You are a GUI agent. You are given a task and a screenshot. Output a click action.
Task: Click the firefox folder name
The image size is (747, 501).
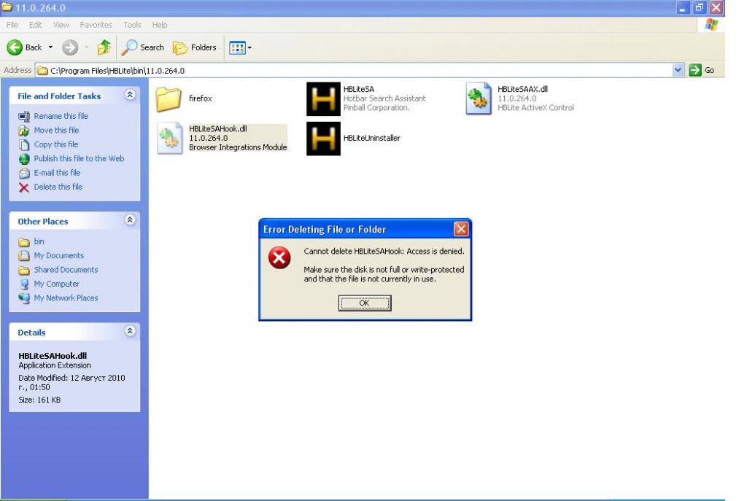click(200, 98)
